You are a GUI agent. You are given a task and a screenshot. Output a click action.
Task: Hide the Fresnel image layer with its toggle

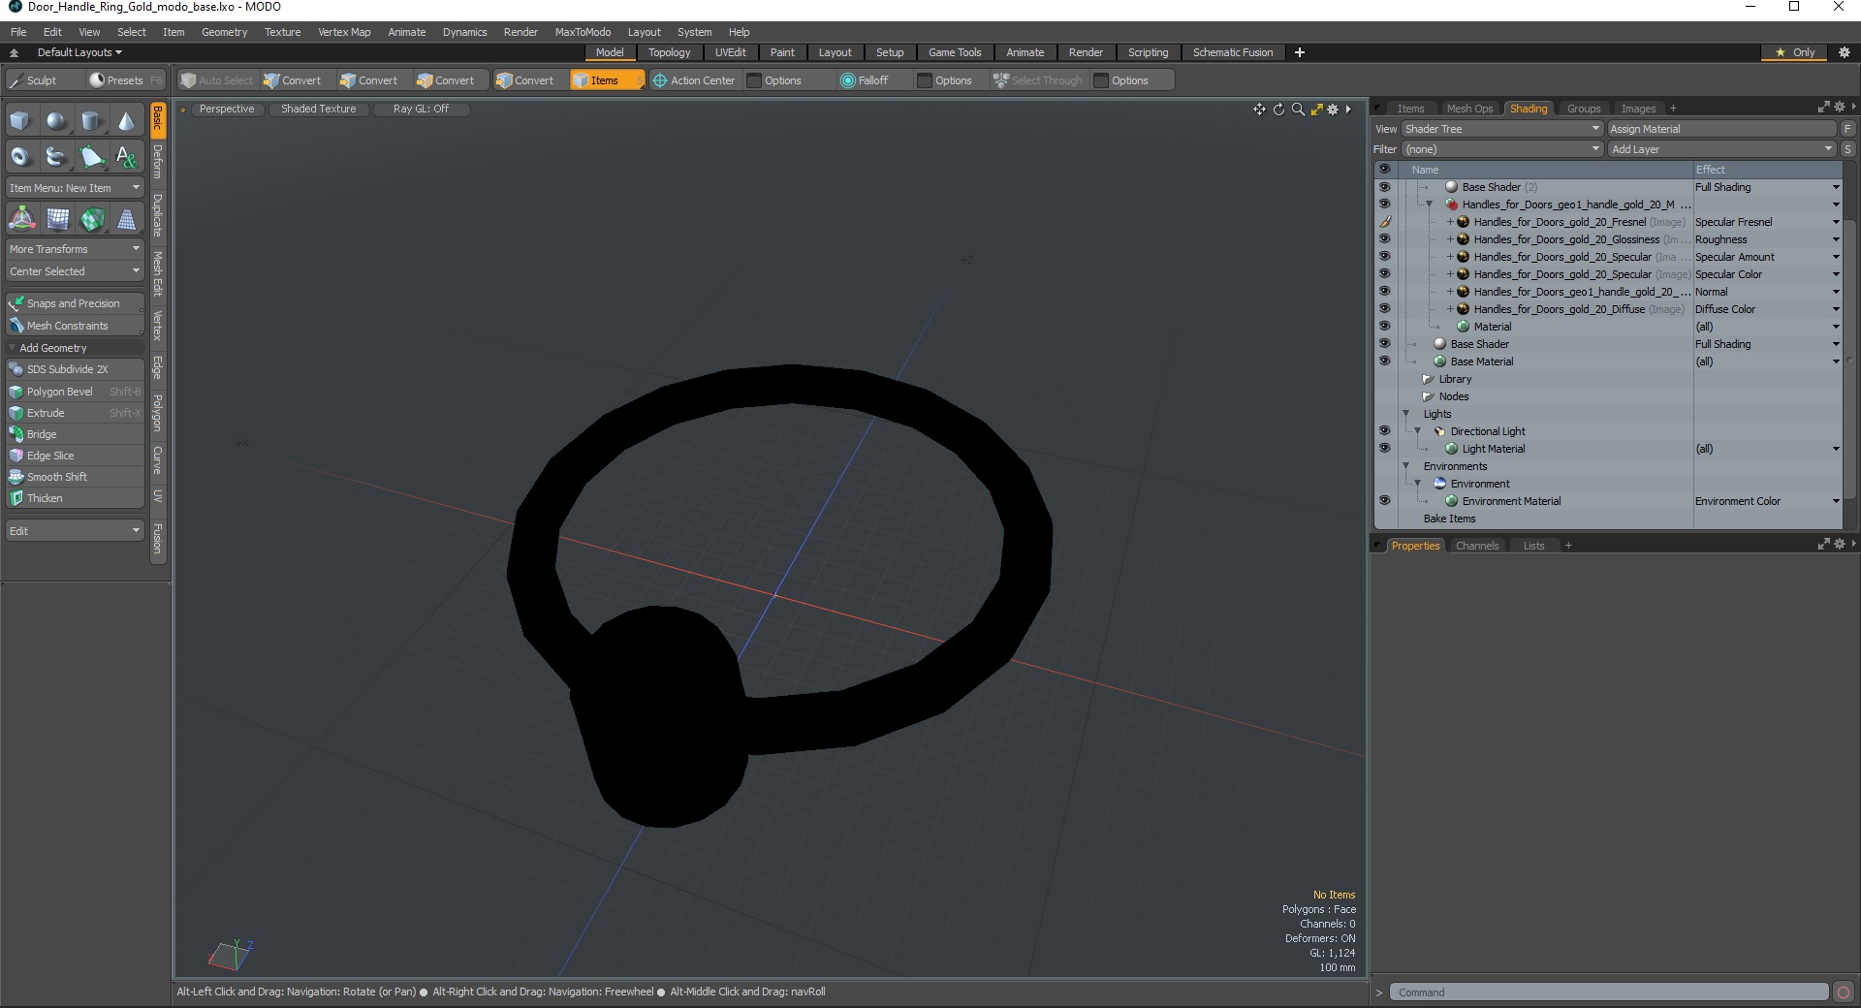(1384, 222)
